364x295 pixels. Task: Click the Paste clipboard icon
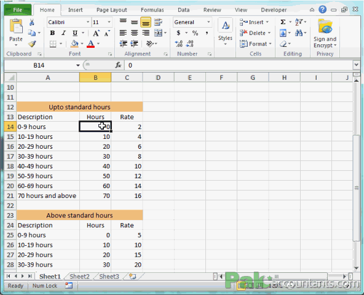[x=16, y=26]
